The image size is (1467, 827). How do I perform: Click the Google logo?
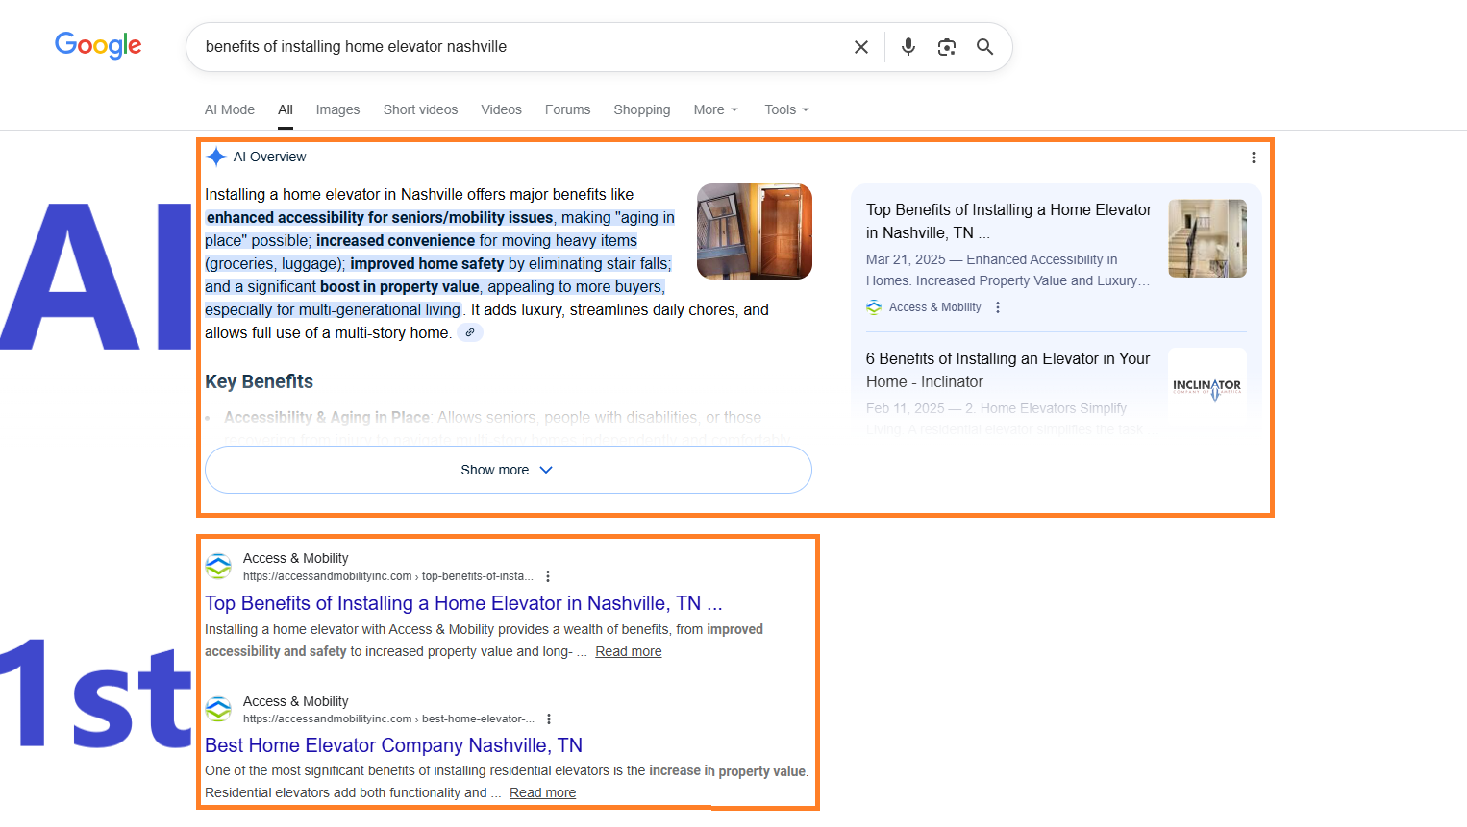pos(98,45)
